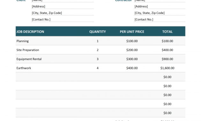The width and height of the screenshot is (201, 121).
Task: Select the $300.00 unit price cell
Action: point(132,59)
